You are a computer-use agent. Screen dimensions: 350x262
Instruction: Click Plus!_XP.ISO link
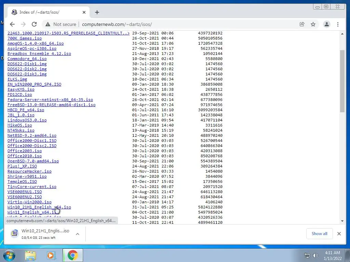click(x=22, y=166)
